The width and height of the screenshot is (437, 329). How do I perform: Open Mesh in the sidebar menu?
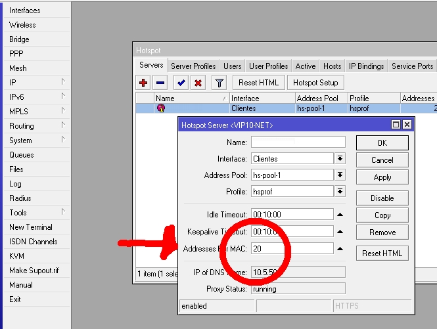[x=37, y=68]
